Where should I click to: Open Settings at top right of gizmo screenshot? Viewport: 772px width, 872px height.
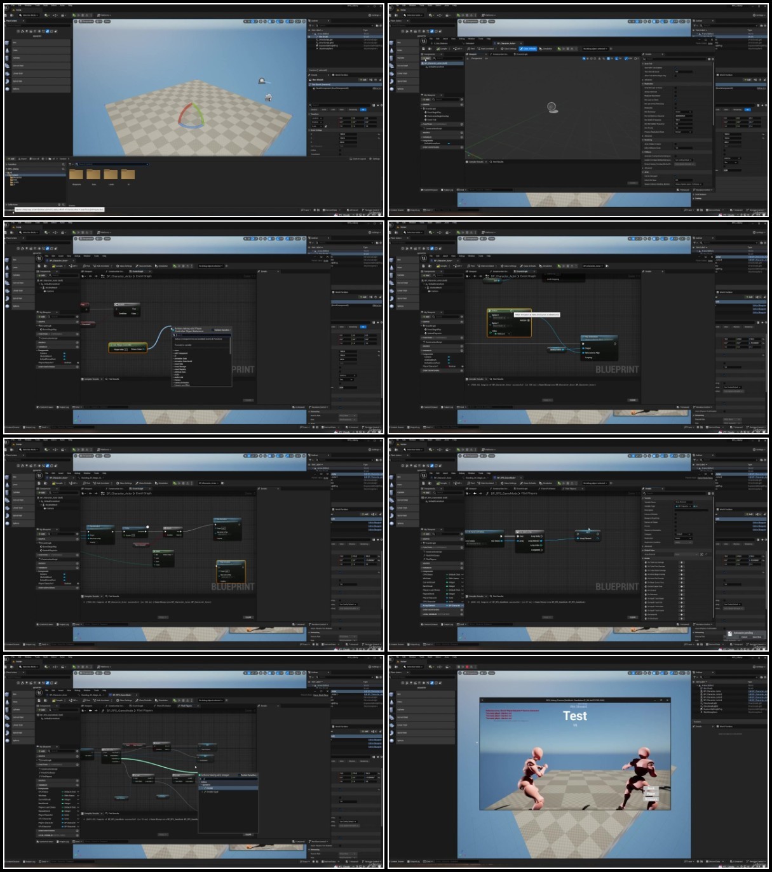point(375,15)
